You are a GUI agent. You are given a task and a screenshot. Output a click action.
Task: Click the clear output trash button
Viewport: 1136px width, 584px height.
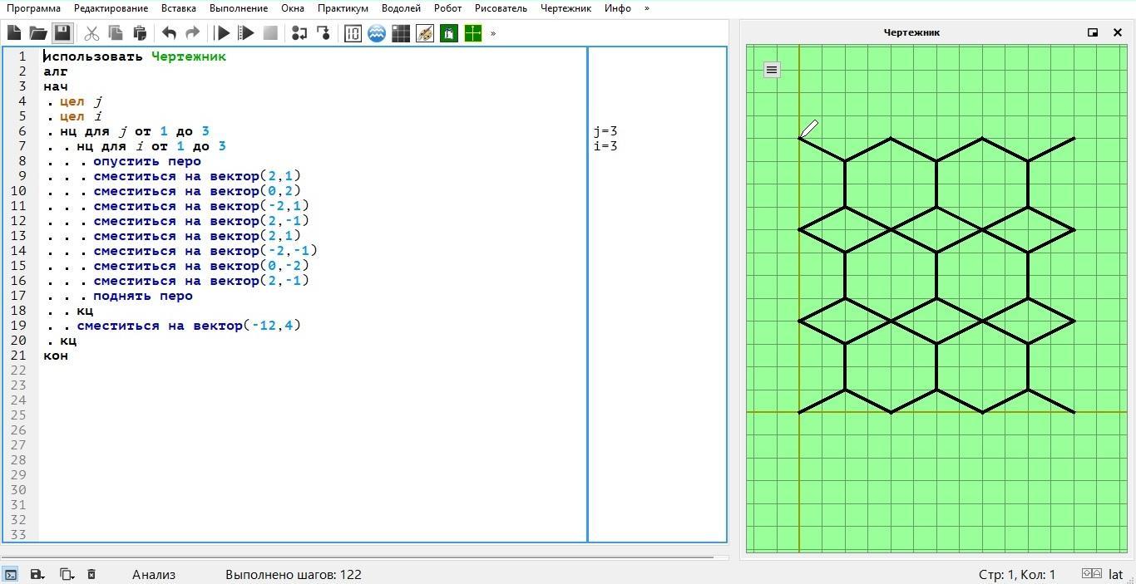[x=91, y=574]
